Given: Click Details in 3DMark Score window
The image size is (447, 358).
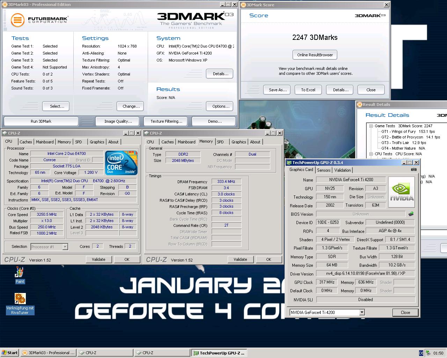Looking at the screenshot, I should pos(340,90).
